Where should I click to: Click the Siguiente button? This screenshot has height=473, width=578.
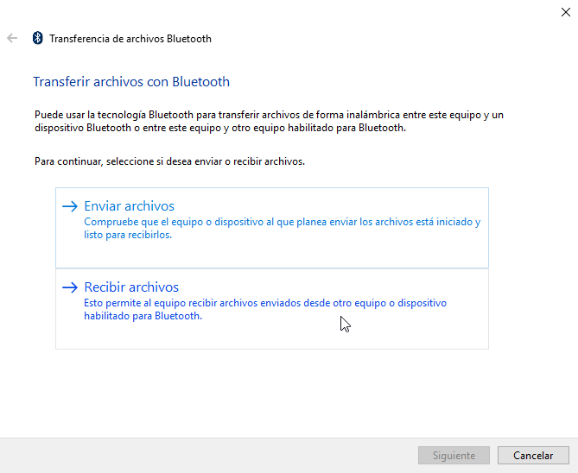pyautogui.click(x=454, y=456)
